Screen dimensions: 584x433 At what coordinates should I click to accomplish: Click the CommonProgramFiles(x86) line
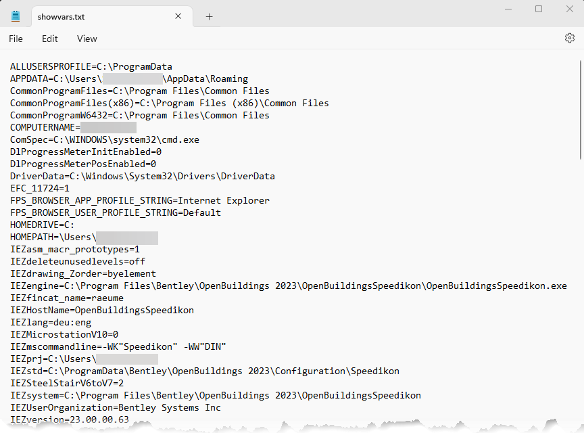(x=170, y=104)
